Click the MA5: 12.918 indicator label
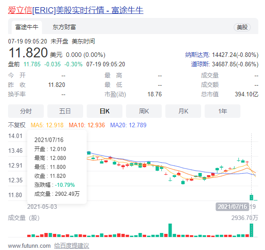The width and height of the screenshot is (265, 250). 47,125
